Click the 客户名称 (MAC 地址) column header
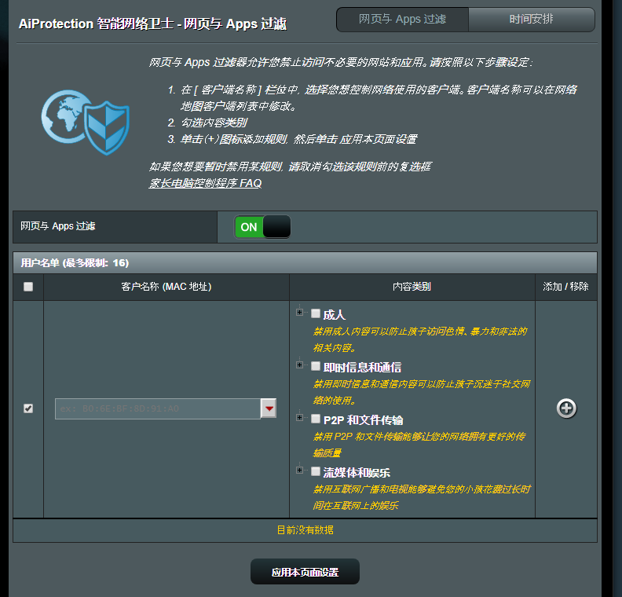622x597 pixels. (166, 287)
